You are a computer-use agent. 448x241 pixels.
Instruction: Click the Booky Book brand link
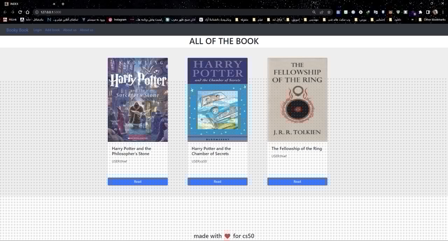17,30
